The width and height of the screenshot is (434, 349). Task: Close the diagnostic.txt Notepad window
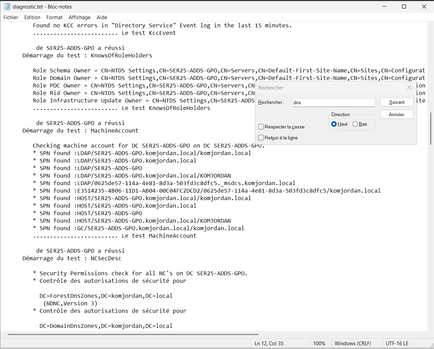coord(424,6)
